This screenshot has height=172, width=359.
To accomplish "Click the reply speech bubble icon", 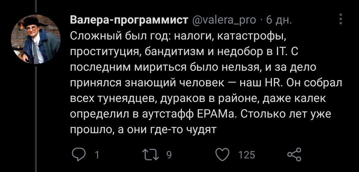I will pos(79,154).
